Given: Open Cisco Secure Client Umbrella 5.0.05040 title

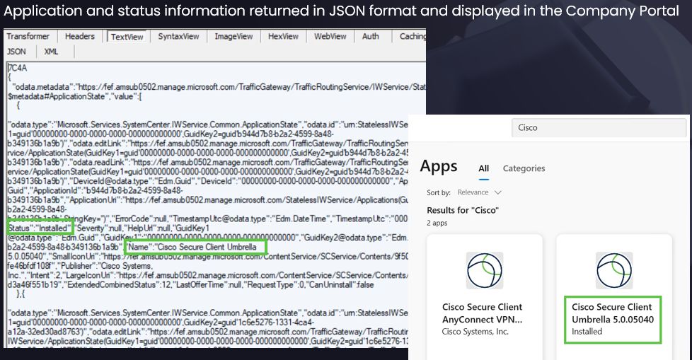Looking at the screenshot, I should coord(613,313).
